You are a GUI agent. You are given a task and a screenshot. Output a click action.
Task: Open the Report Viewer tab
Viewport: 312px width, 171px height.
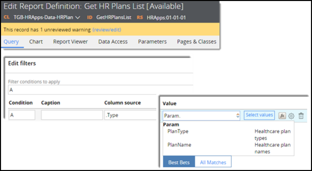point(70,42)
